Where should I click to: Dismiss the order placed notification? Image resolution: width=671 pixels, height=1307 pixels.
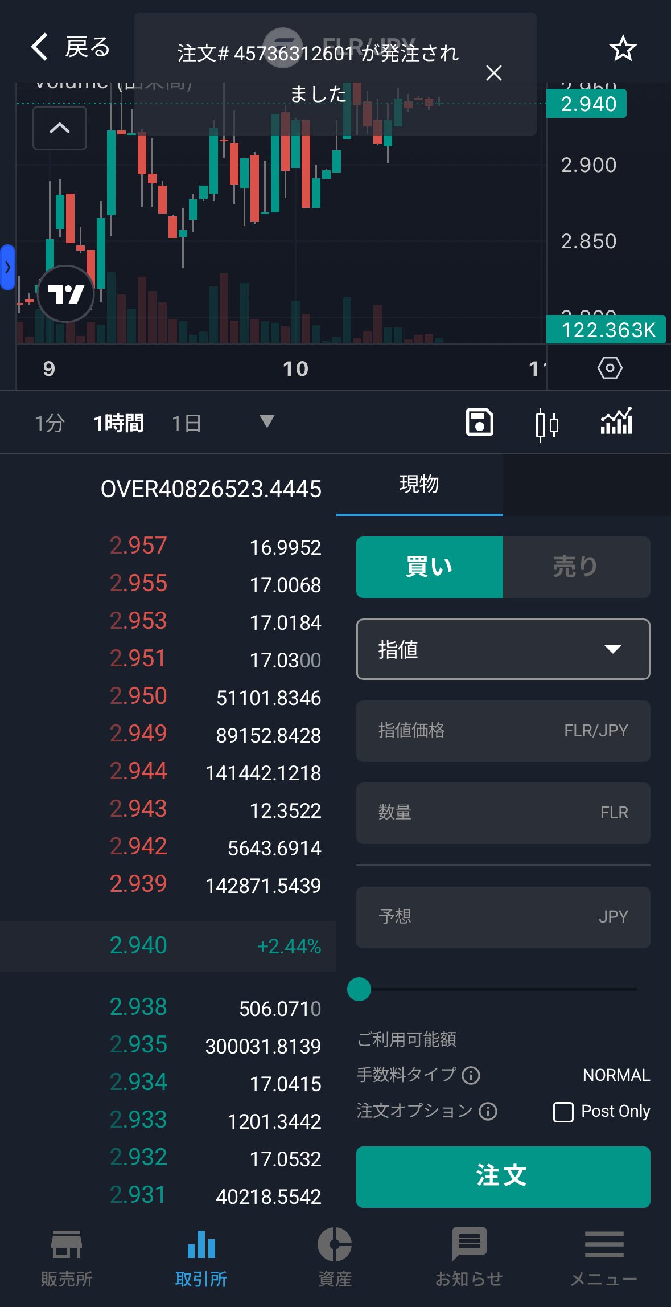493,73
